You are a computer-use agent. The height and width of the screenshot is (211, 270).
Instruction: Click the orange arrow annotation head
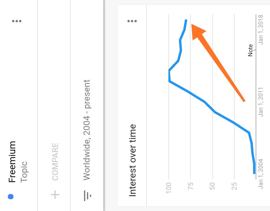198,32
